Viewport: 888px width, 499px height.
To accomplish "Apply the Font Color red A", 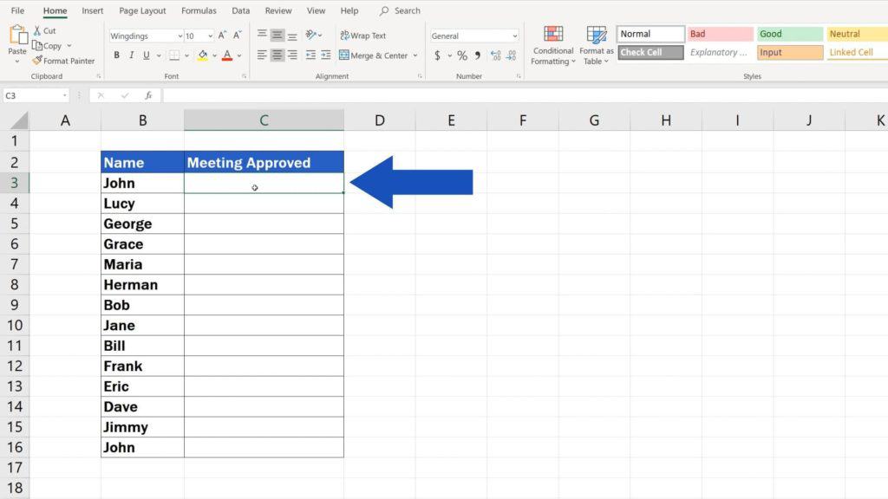I will pos(227,55).
